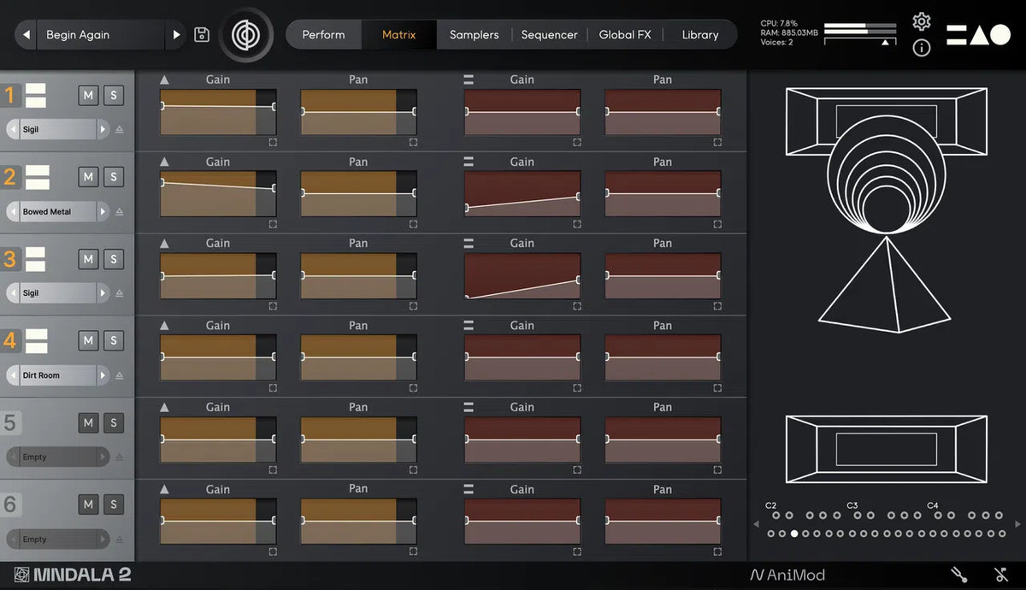
Task: Click the highlighted white key dot in keyboard strip
Action: [x=794, y=534]
